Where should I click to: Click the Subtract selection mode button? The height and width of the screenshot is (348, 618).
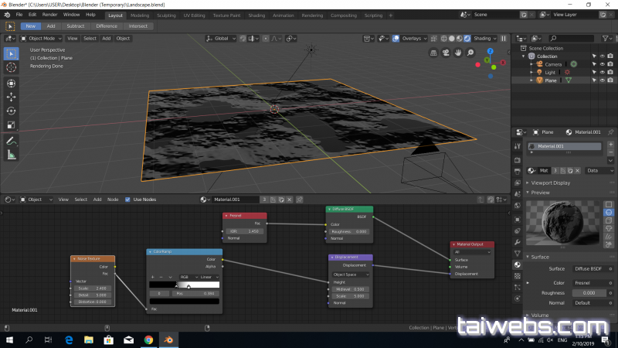76,26
